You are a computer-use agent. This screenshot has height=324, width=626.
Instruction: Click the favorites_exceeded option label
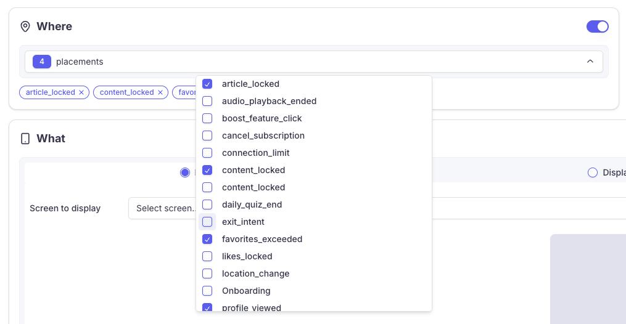(262, 239)
